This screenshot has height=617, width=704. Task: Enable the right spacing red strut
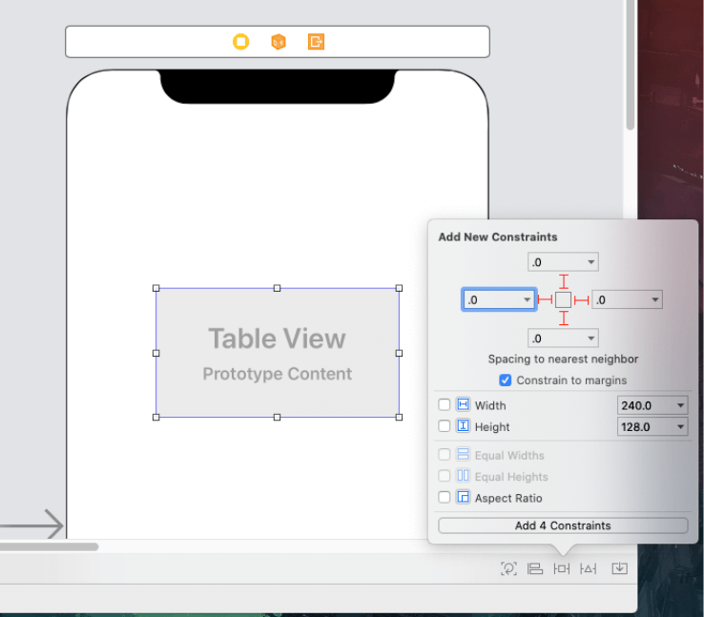tap(582, 299)
